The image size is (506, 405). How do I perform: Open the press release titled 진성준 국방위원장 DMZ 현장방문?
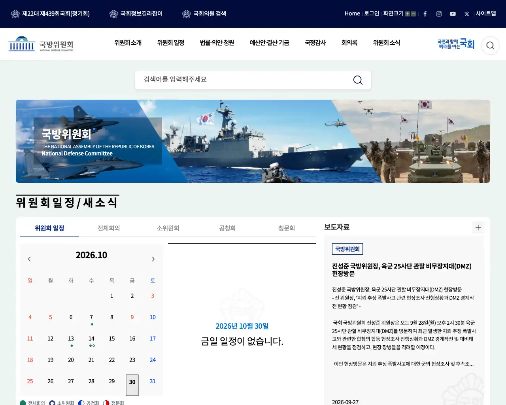402,270
